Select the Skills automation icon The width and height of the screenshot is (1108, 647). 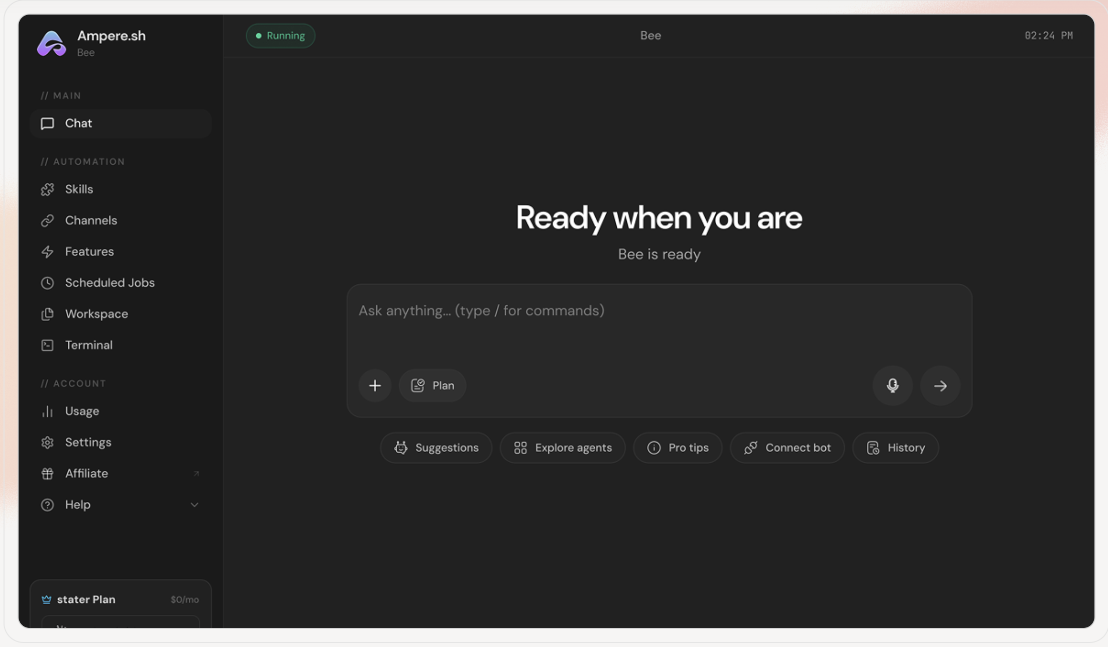tap(48, 189)
